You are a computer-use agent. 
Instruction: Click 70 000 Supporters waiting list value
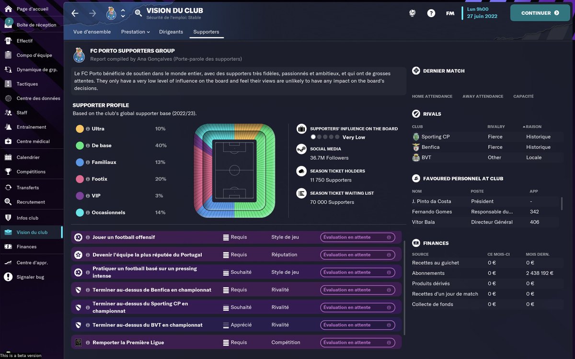pyautogui.click(x=332, y=202)
